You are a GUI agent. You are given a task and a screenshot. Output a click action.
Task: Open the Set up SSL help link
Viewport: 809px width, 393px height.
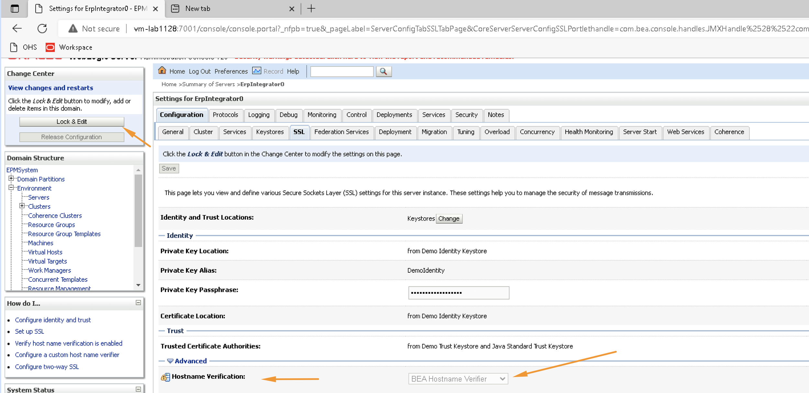tap(29, 332)
